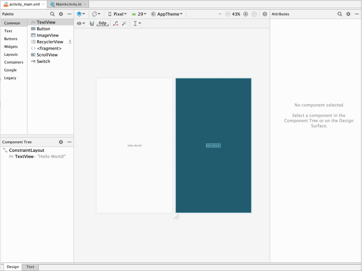
Task: Minimize the Attributes panel
Action: [356, 14]
